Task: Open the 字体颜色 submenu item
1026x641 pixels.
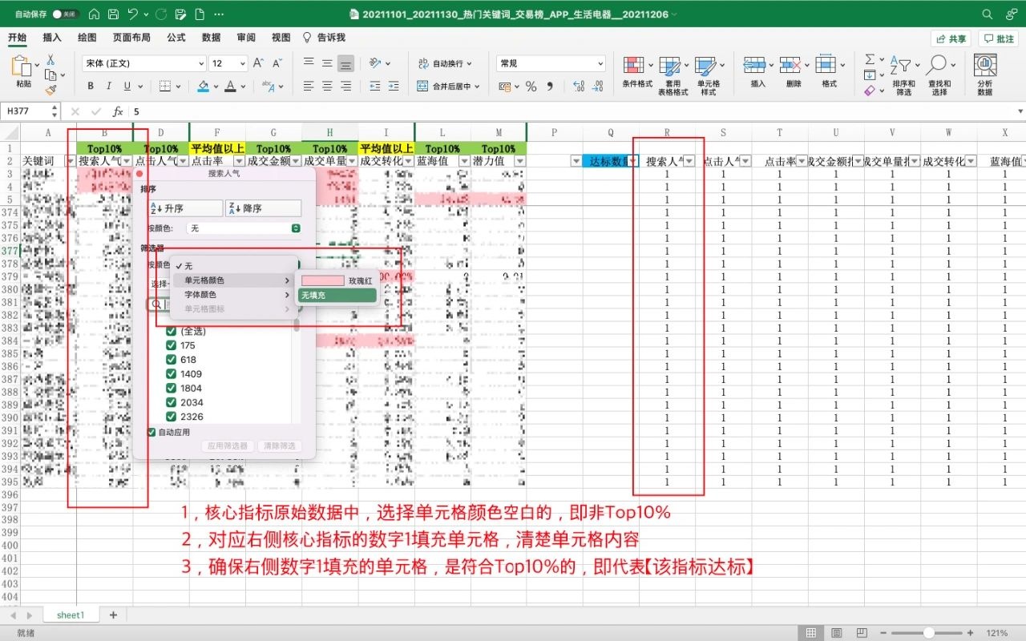Action: (x=232, y=295)
